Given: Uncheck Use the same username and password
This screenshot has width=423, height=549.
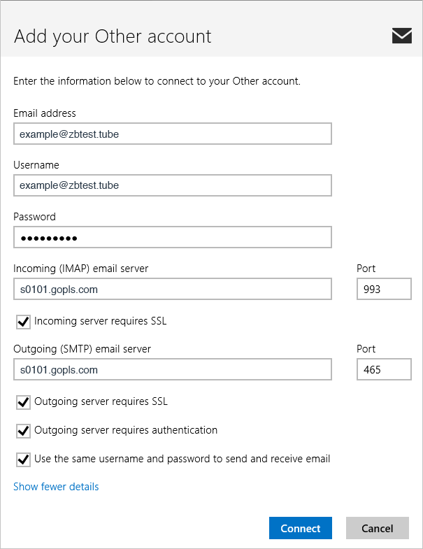Looking at the screenshot, I should [23, 459].
